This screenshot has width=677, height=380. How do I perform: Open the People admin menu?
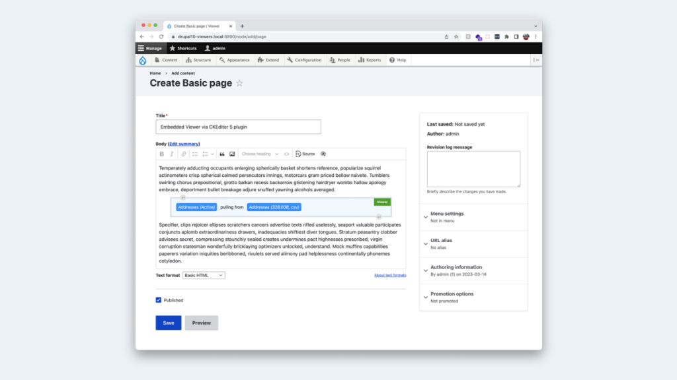pos(340,60)
